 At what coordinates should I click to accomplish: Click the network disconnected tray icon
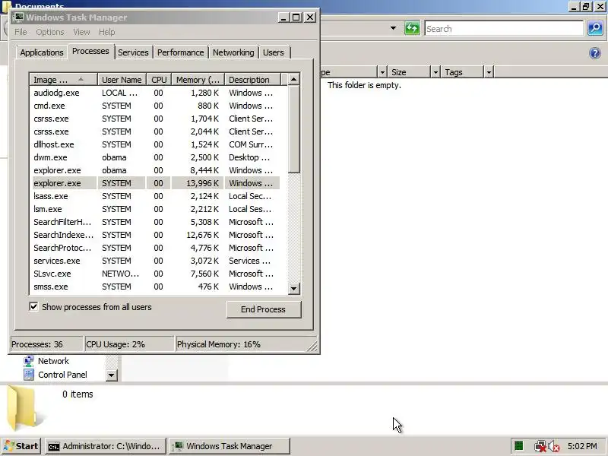pyautogui.click(x=540, y=446)
